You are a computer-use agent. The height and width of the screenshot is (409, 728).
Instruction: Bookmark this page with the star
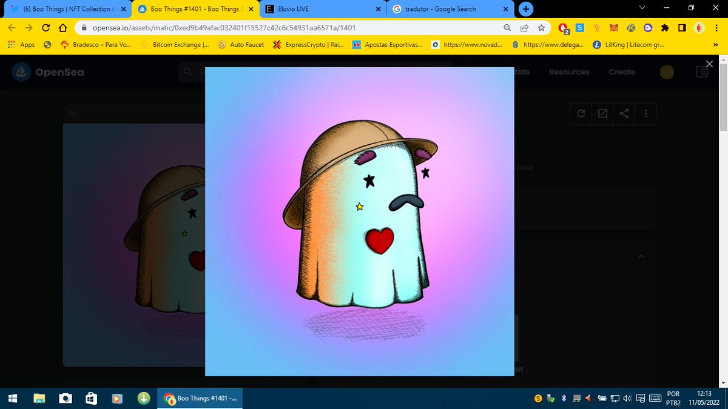[x=541, y=28]
